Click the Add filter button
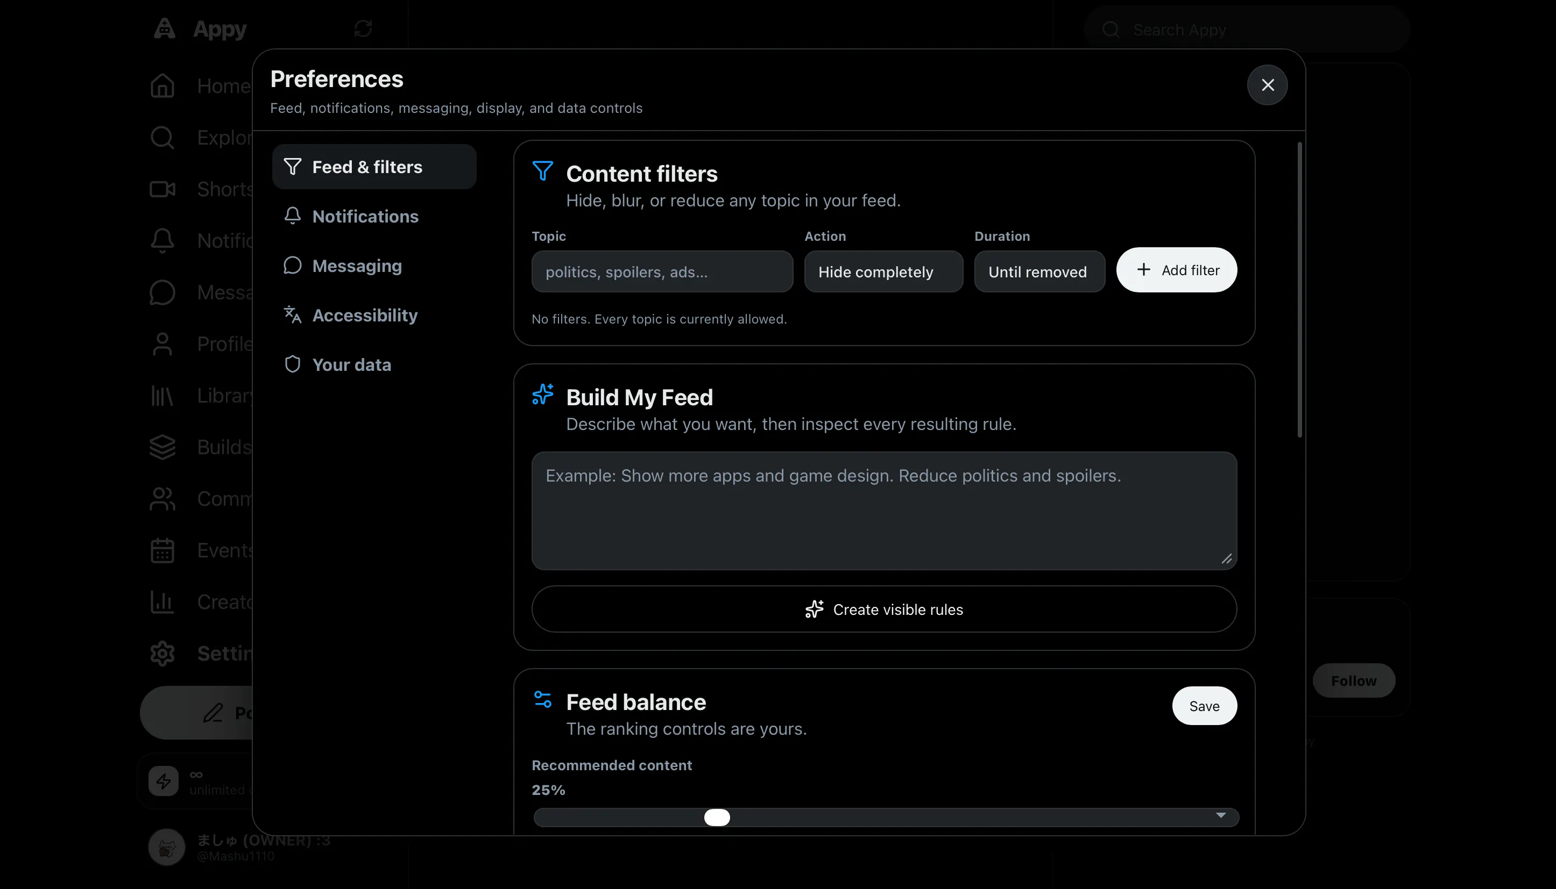 (1177, 270)
